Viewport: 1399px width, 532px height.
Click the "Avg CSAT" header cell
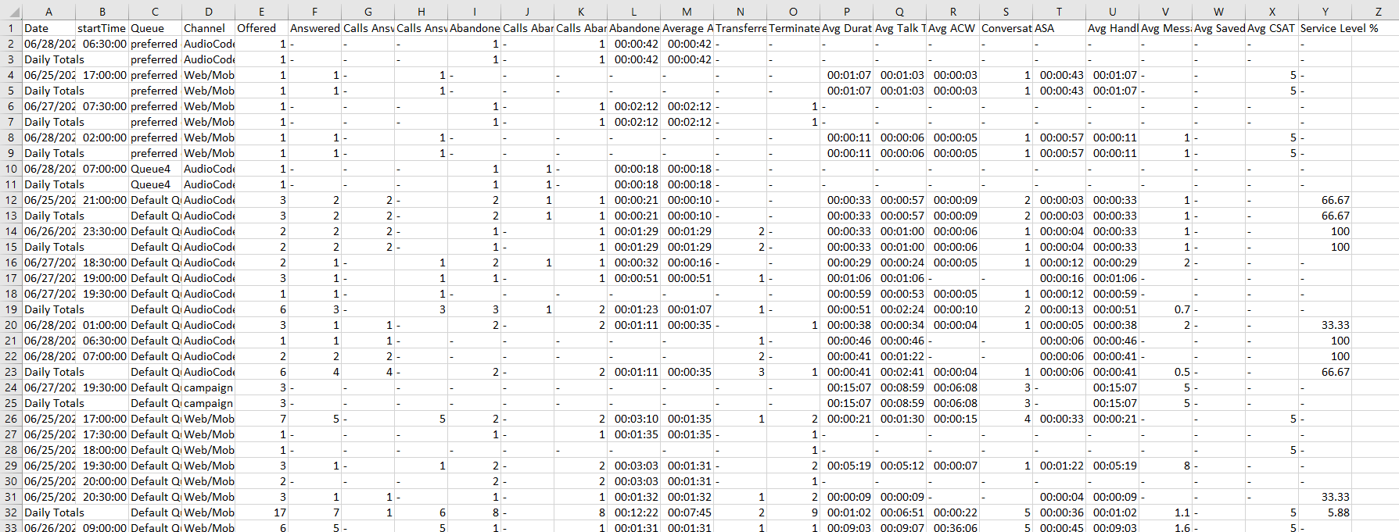pos(1272,28)
